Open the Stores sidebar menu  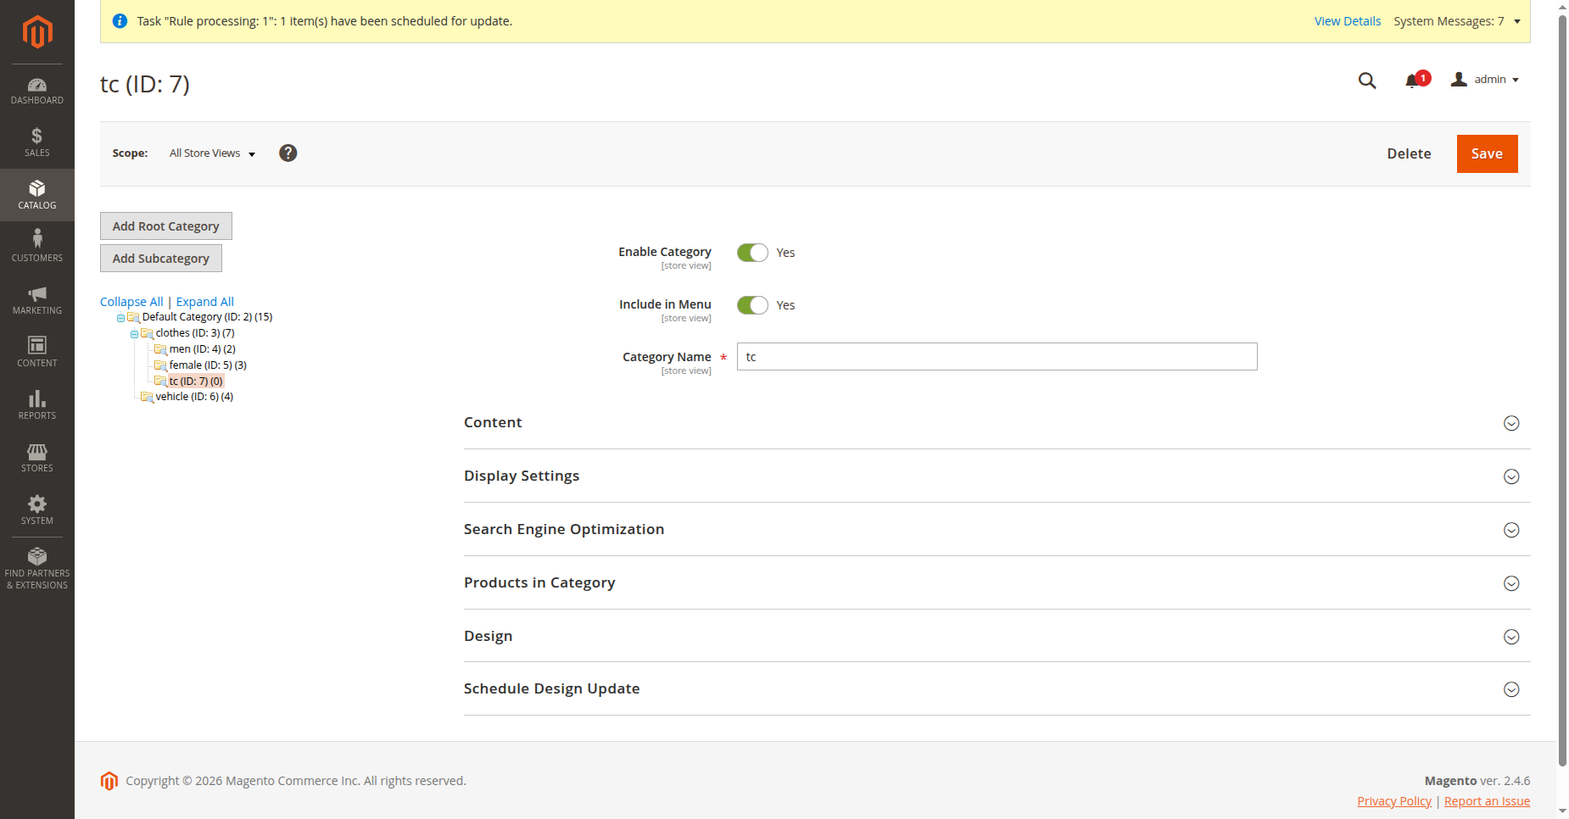click(x=37, y=458)
